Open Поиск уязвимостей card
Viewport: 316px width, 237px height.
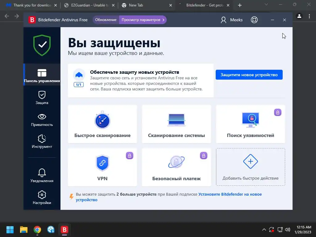pos(251,124)
